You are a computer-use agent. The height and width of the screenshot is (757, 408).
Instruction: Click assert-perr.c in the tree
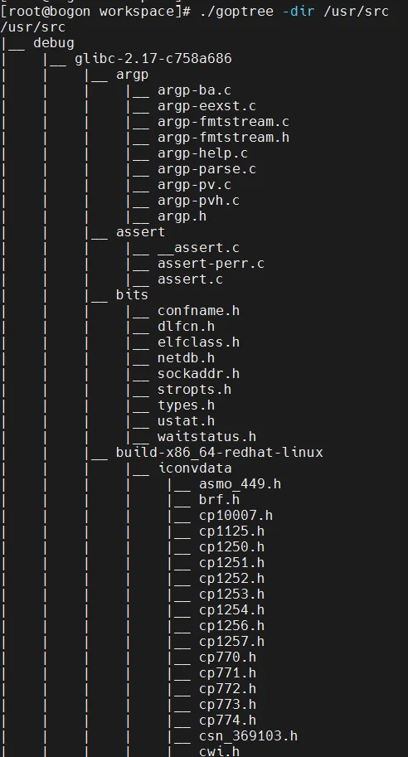pos(211,264)
